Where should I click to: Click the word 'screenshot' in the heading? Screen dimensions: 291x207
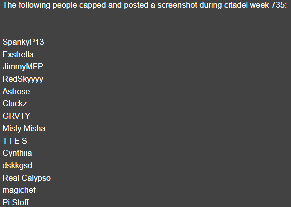pyautogui.click(x=177, y=5)
